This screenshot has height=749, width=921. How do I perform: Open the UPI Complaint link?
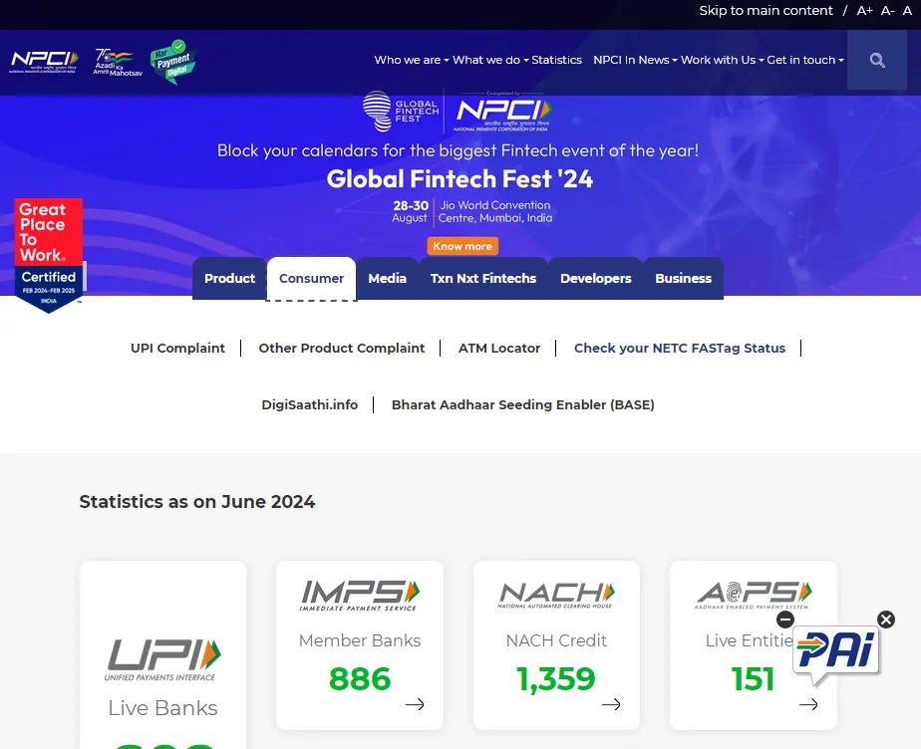pos(177,348)
